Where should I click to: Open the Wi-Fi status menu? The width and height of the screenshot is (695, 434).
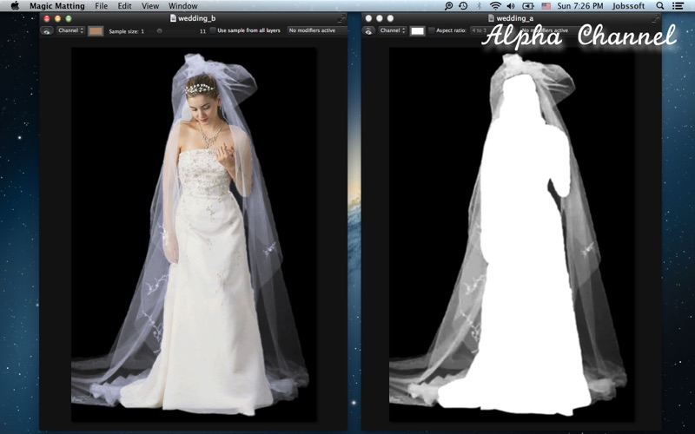coord(495,6)
